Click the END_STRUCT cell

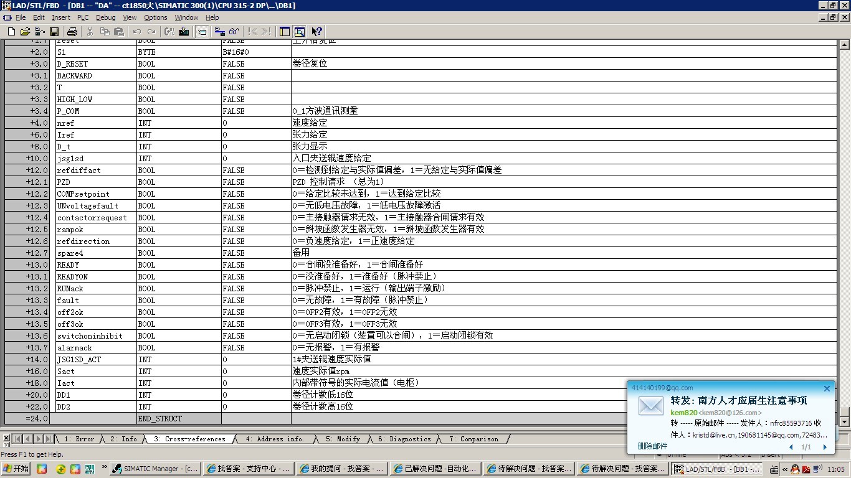(x=179, y=419)
